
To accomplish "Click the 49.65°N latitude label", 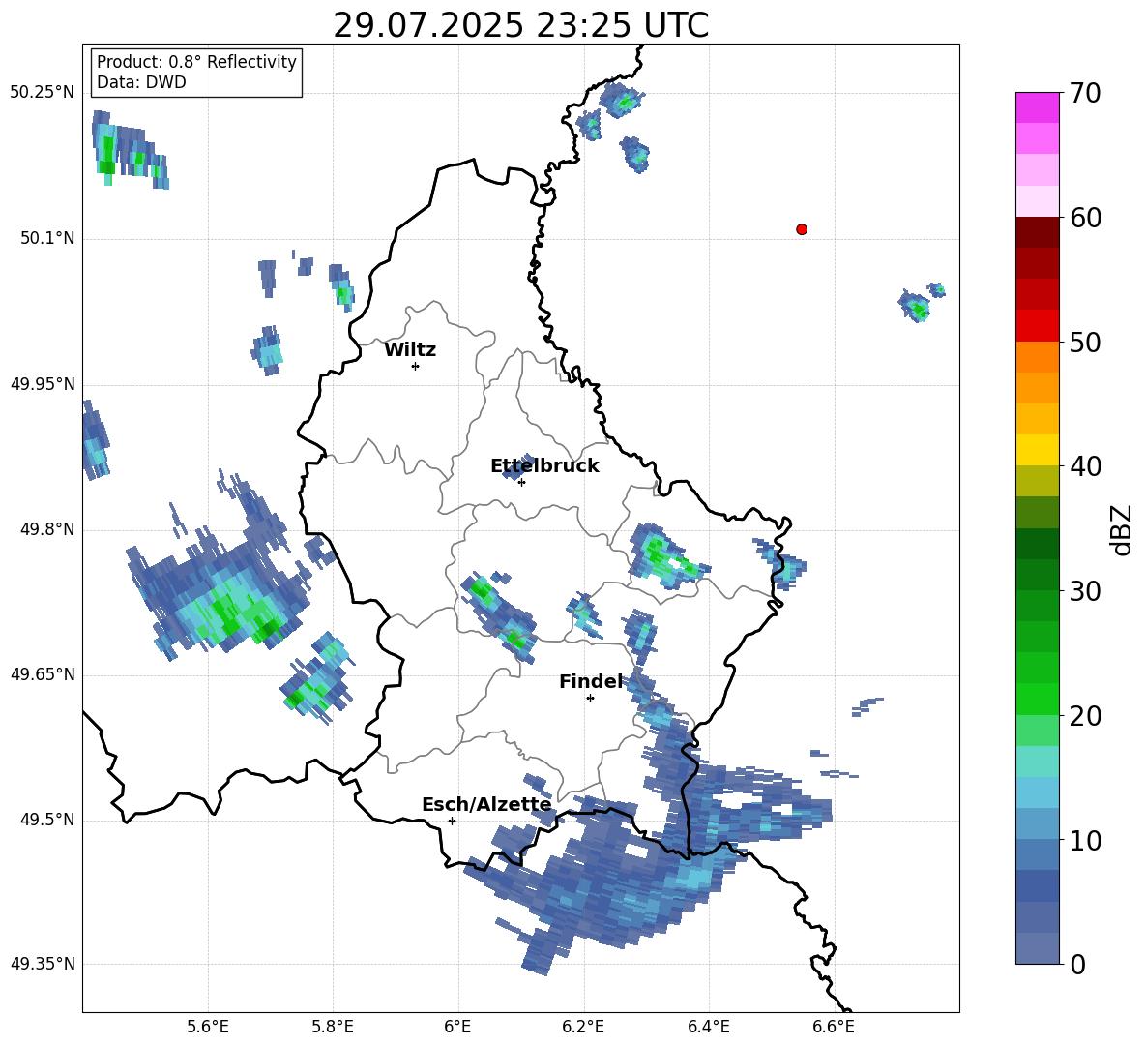I will (x=43, y=673).
